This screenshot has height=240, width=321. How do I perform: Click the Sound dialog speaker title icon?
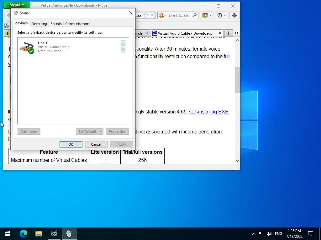[16, 13]
